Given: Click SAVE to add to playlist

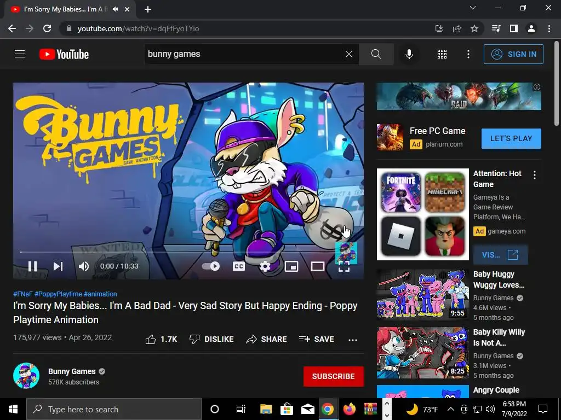Looking at the screenshot, I should [x=317, y=339].
